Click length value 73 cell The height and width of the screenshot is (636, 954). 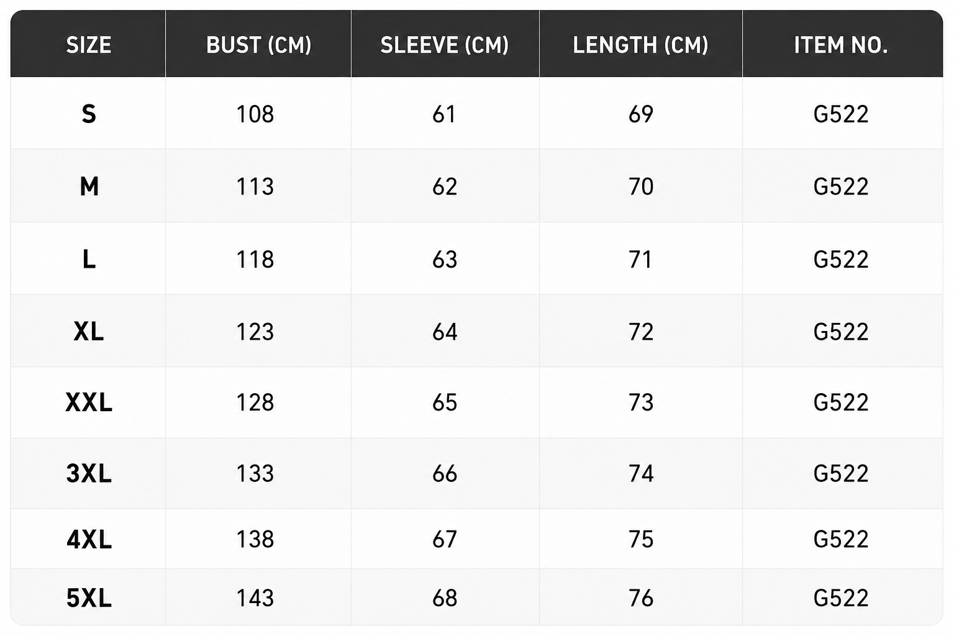(x=641, y=402)
